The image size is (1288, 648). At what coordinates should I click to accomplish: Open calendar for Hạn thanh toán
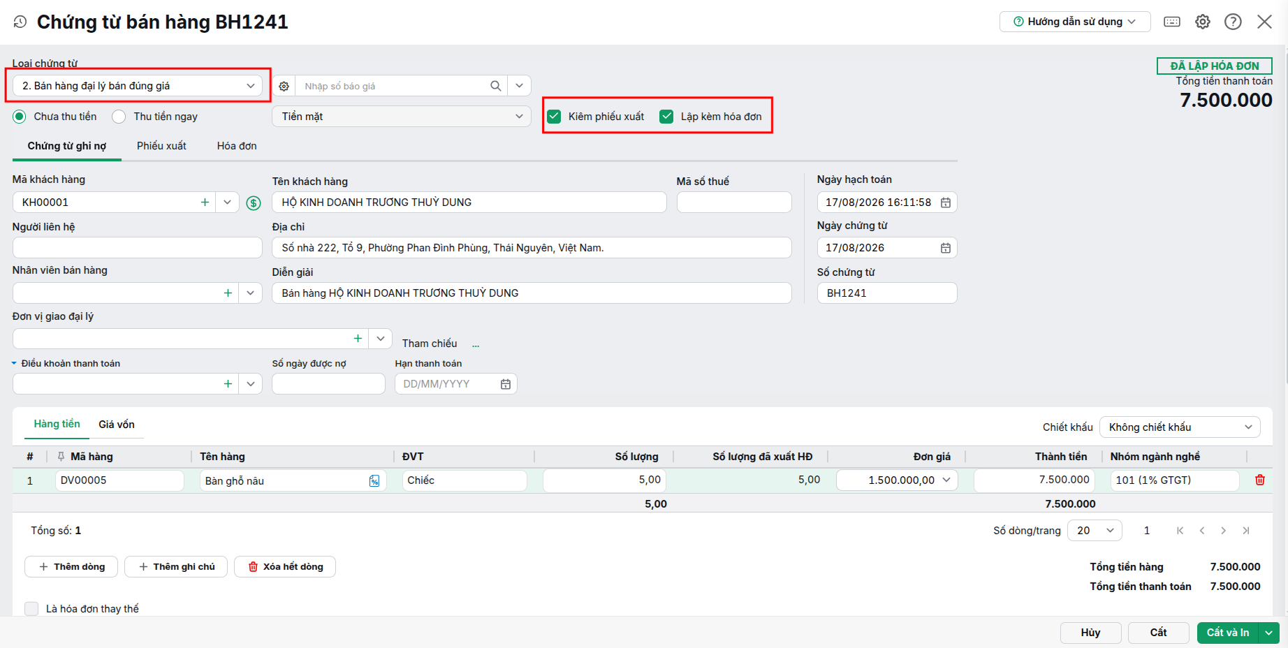click(x=506, y=384)
